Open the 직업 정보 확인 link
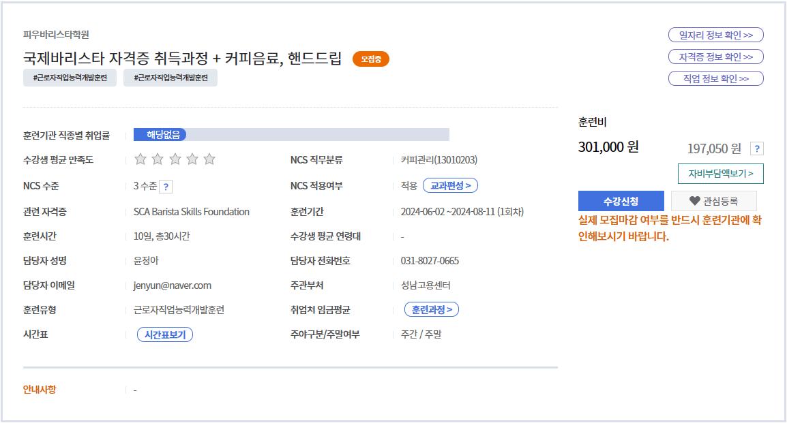This screenshot has width=787, height=423. [x=715, y=79]
